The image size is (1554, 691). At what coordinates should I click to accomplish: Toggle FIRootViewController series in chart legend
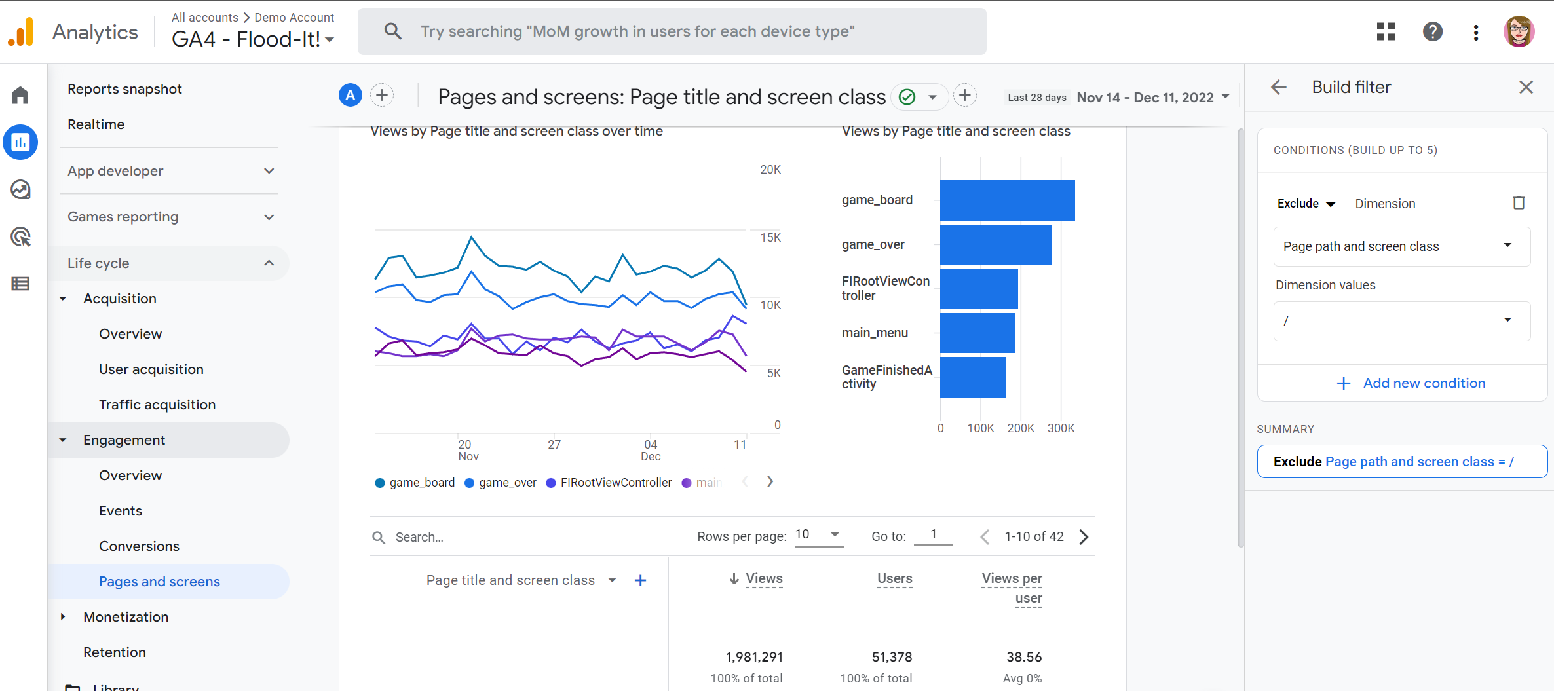pyautogui.click(x=609, y=483)
